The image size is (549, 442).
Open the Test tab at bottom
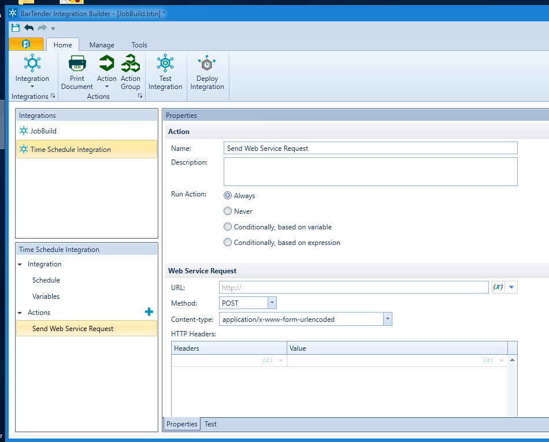(x=210, y=424)
